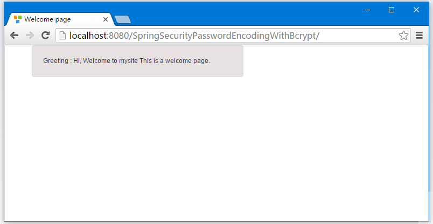Reload the current page

pyautogui.click(x=45, y=35)
